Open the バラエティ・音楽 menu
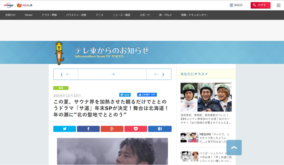Image resolution: width=284 pixels, height=165 pixels. click(x=76, y=15)
